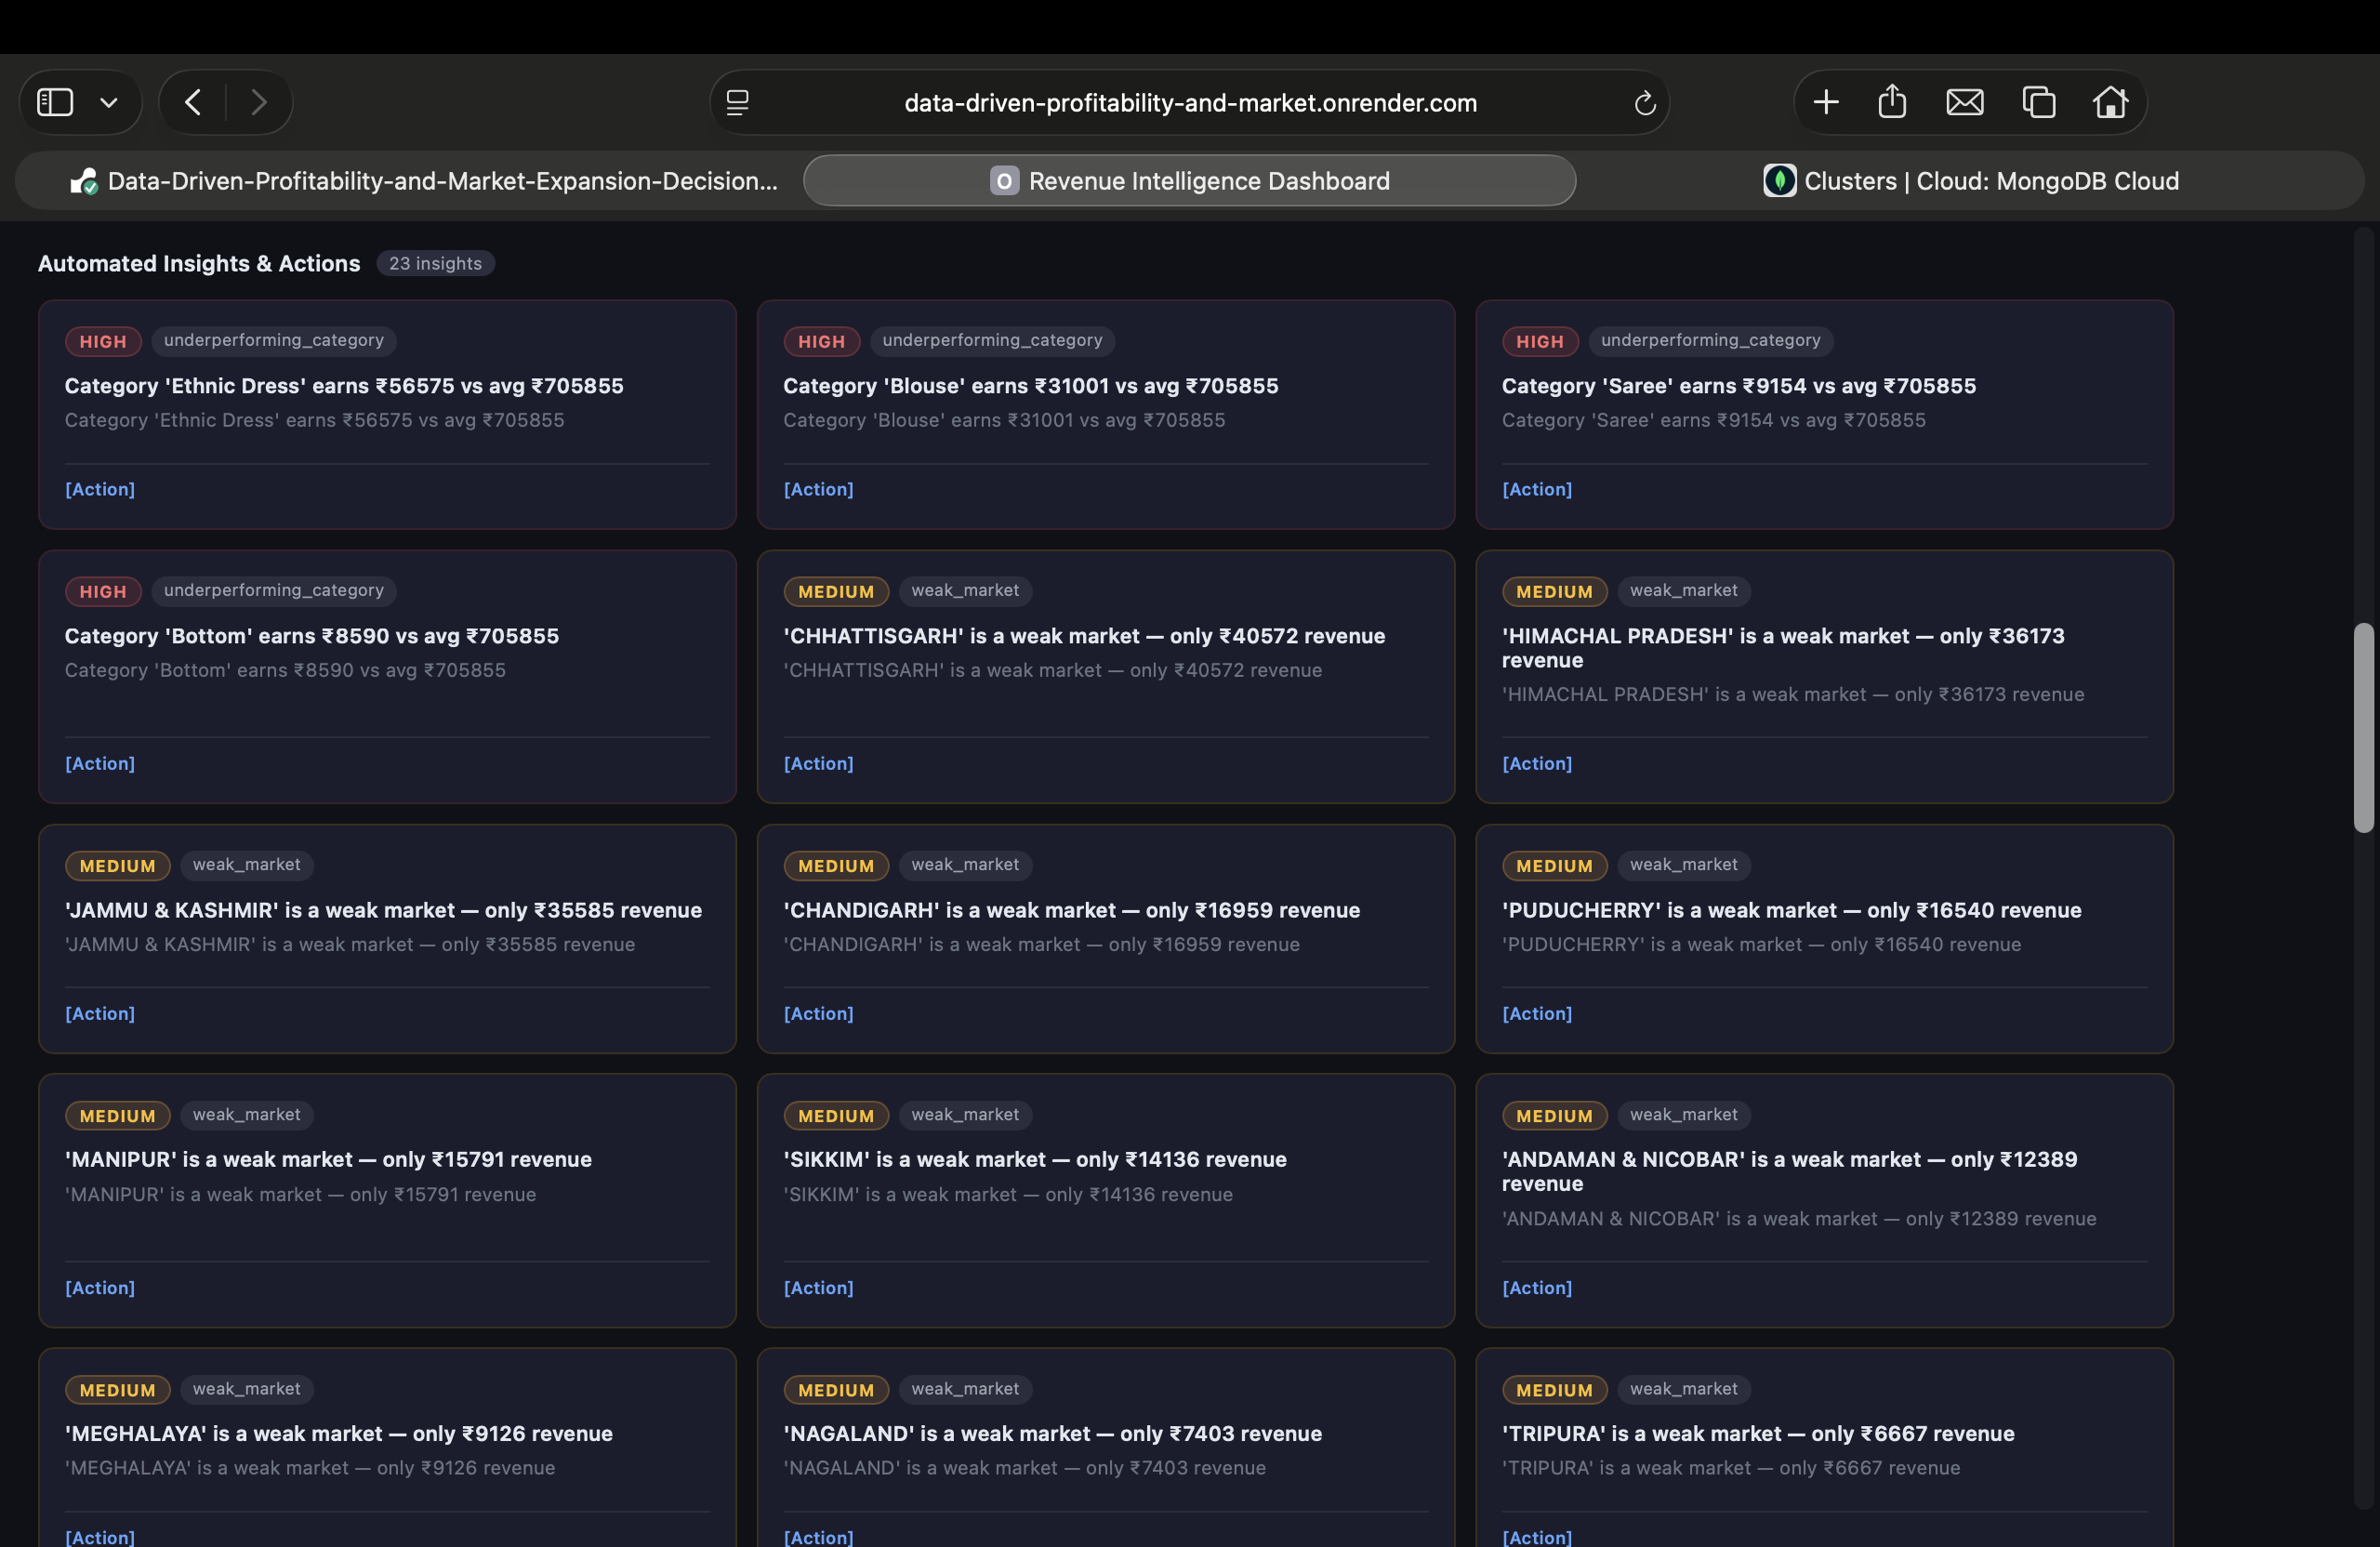
Task: Open the Action link for MANIPUR
Action: tap(100, 1287)
